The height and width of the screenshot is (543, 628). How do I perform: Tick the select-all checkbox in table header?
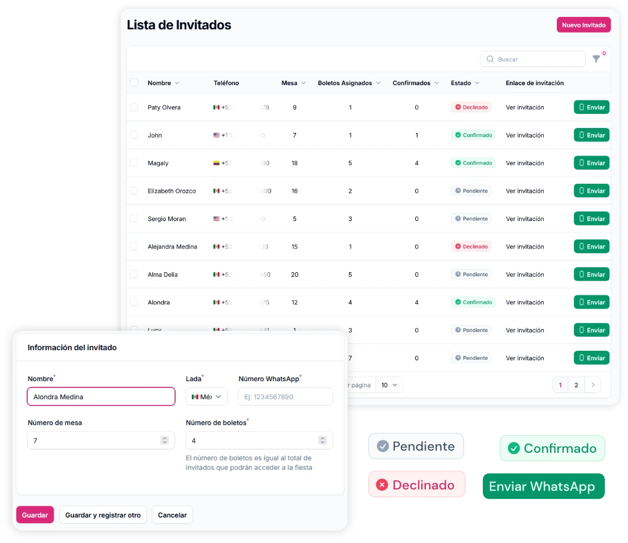[134, 83]
